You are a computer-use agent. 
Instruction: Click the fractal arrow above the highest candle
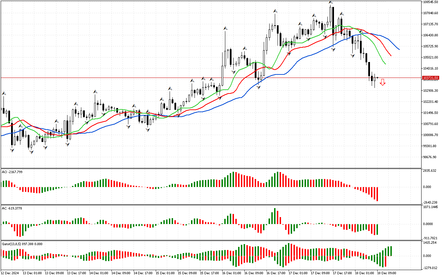[x=331, y=2]
